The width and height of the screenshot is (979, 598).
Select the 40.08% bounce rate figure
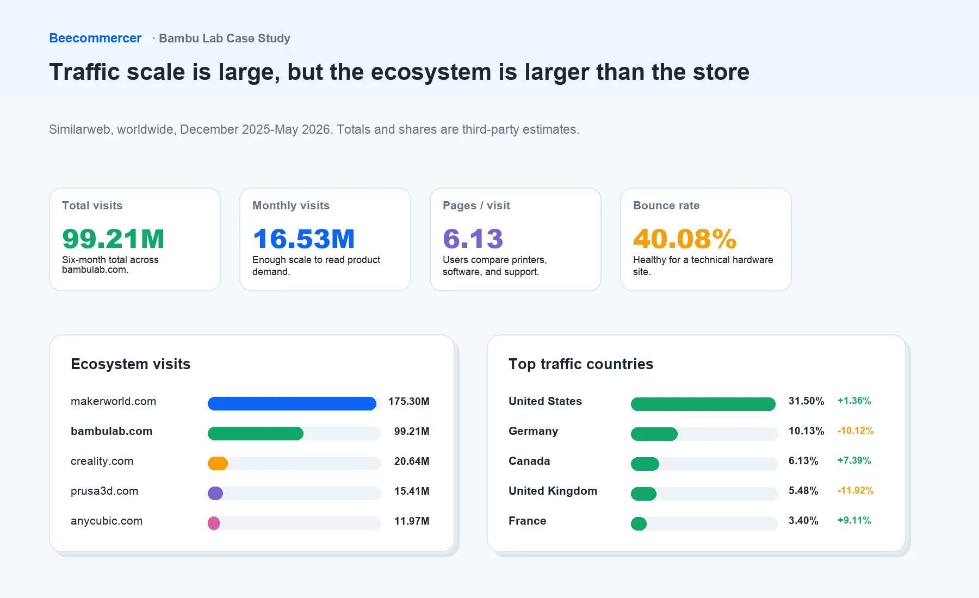685,239
